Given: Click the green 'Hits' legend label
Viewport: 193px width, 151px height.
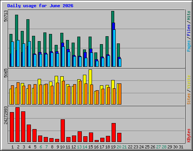Looking at the screenshot, I should pos(189,15).
